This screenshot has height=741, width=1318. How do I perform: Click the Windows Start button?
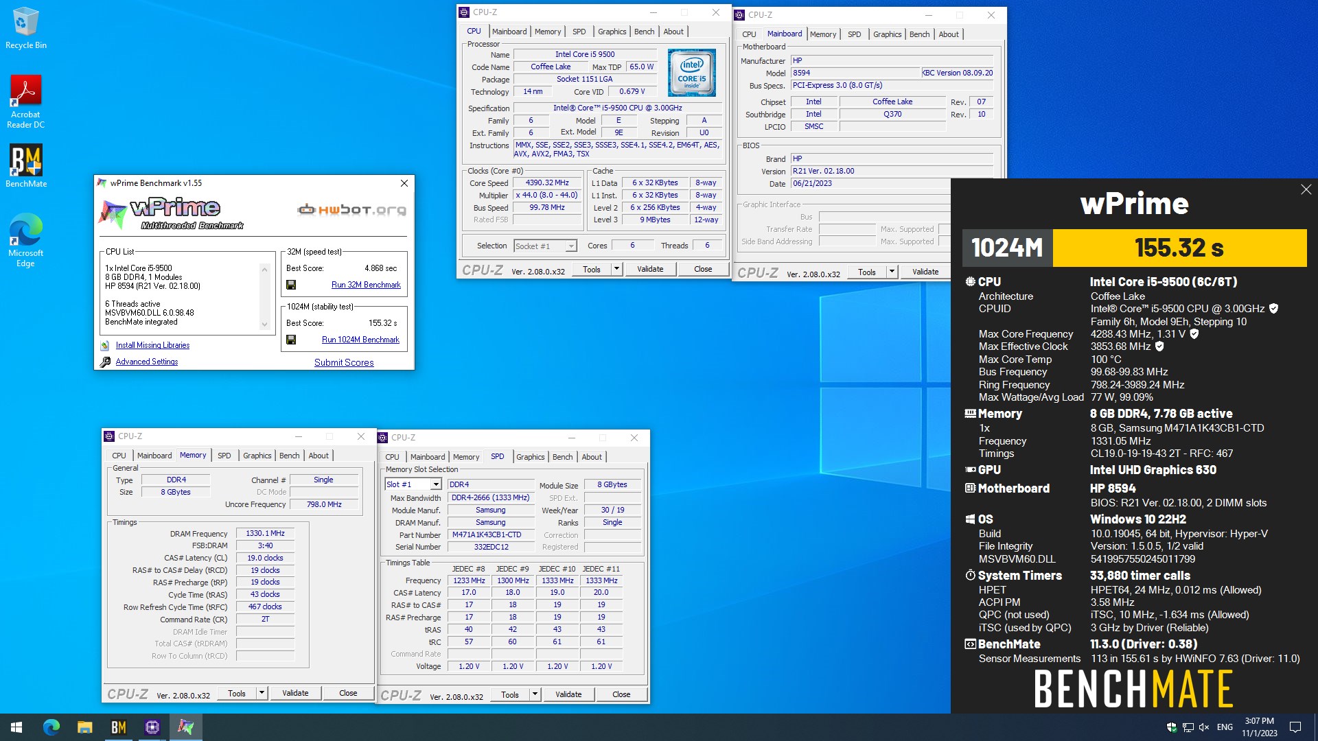point(16,727)
